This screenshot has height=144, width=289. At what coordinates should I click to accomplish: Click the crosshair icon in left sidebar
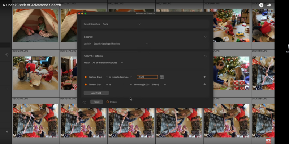[x=7, y=55]
